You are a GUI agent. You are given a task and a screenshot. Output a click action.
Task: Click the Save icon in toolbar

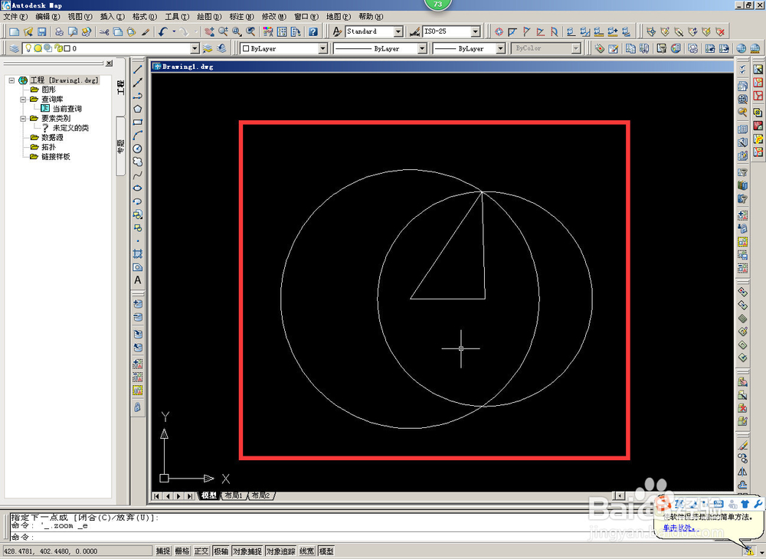tap(42, 31)
